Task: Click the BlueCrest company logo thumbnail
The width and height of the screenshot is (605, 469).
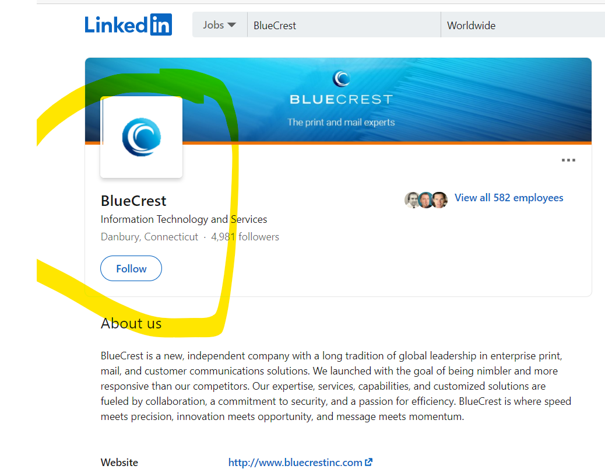Action: [x=141, y=137]
